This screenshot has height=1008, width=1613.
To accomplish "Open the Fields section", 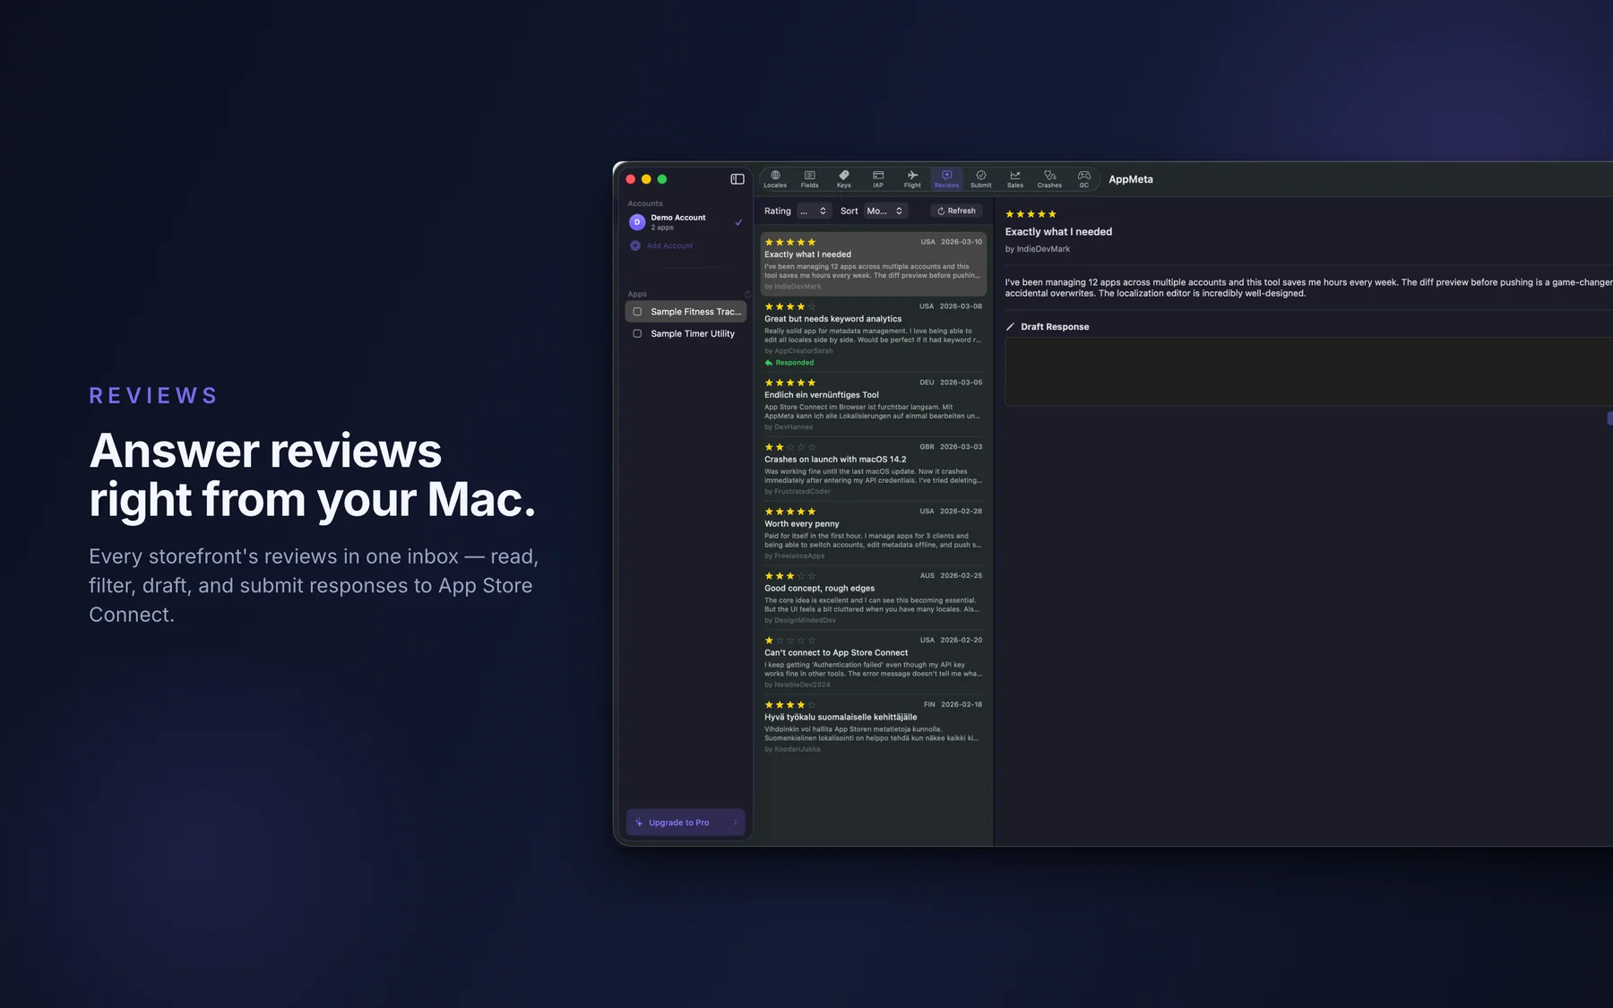I will point(809,179).
